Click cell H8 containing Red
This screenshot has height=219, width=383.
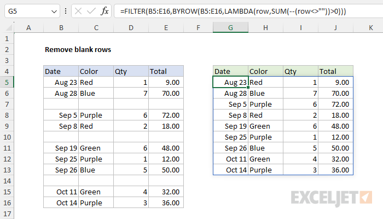[x=265, y=115]
